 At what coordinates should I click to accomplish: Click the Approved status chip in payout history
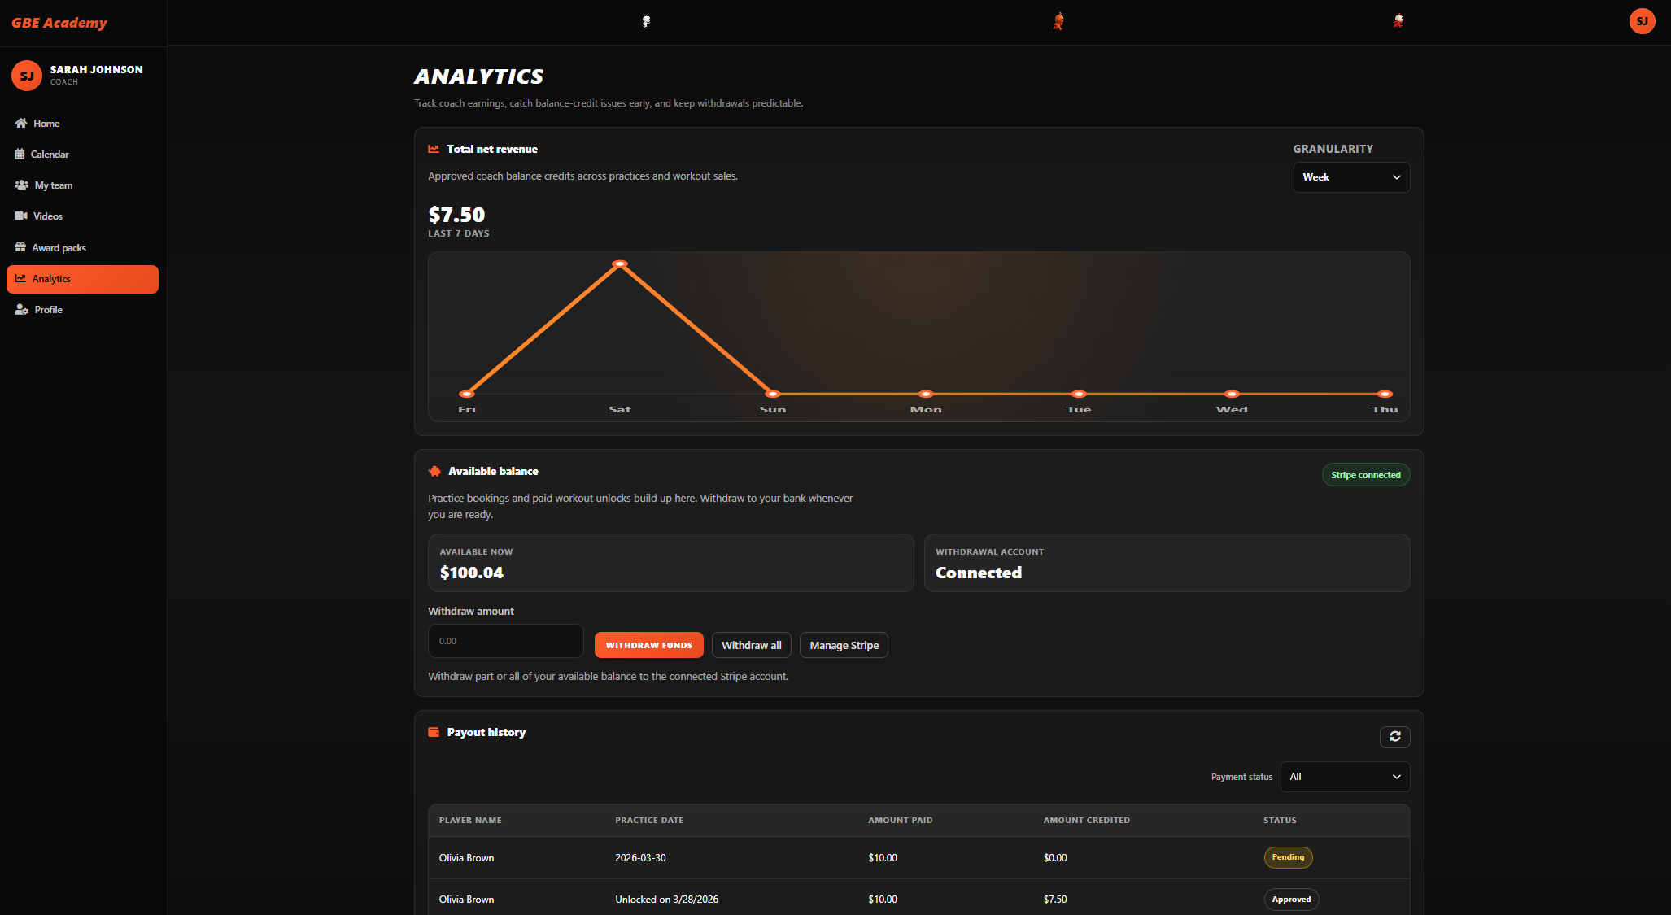pos(1291,899)
